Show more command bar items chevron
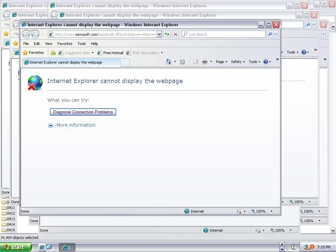The image size is (336, 252). (x=278, y=59)
